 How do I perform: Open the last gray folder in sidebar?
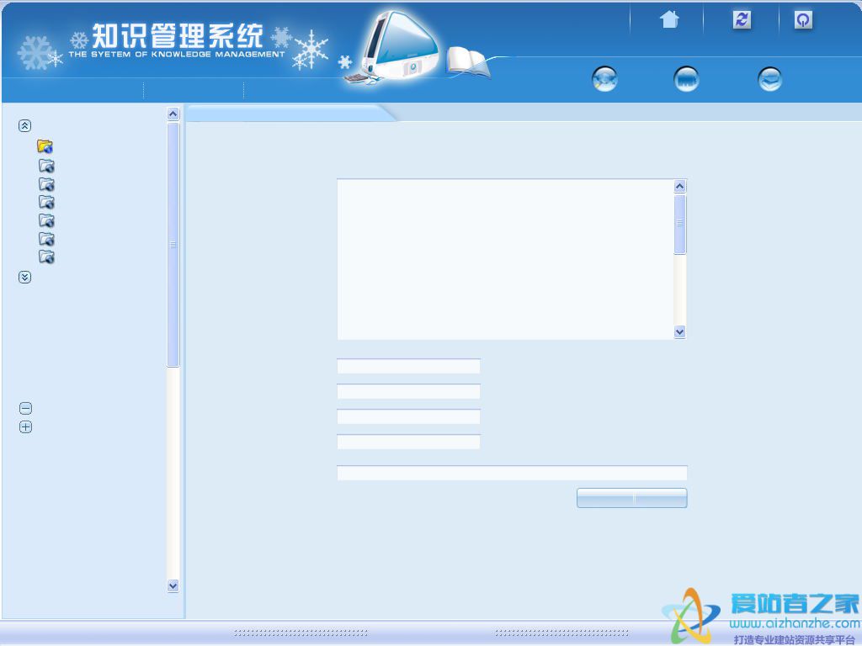[x=46, y=257]
